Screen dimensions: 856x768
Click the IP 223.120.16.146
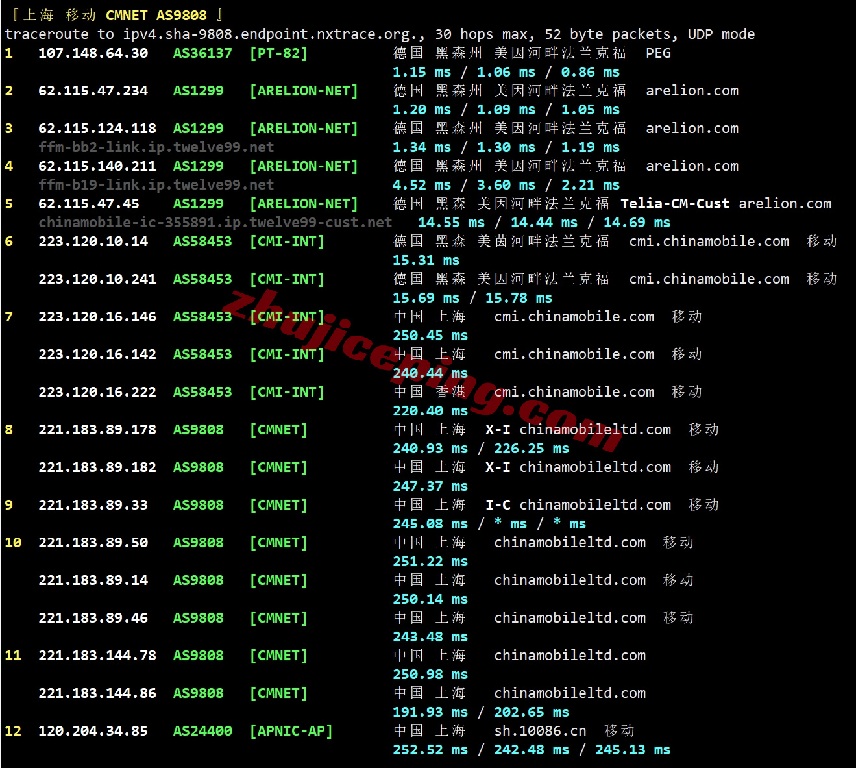[x=97, y=317]
